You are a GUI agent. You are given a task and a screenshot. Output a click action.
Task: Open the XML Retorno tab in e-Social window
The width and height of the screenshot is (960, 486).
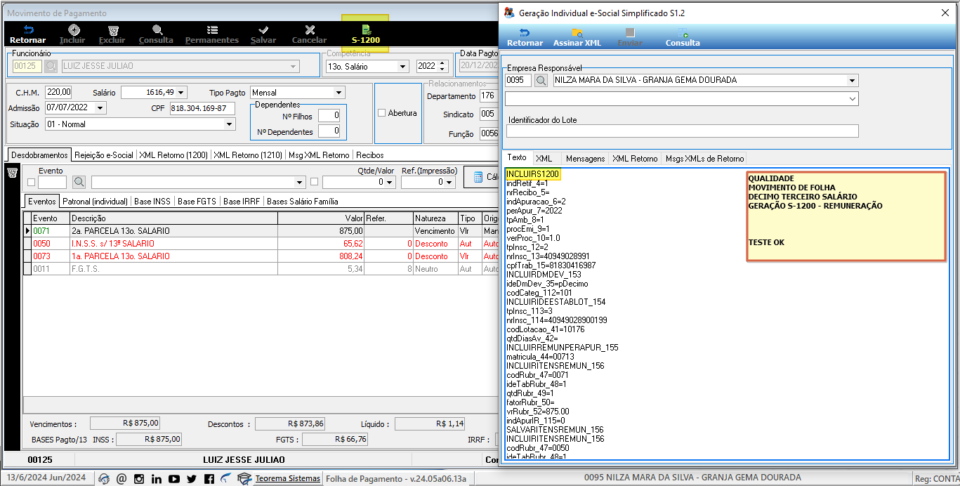tap(635, 159)
